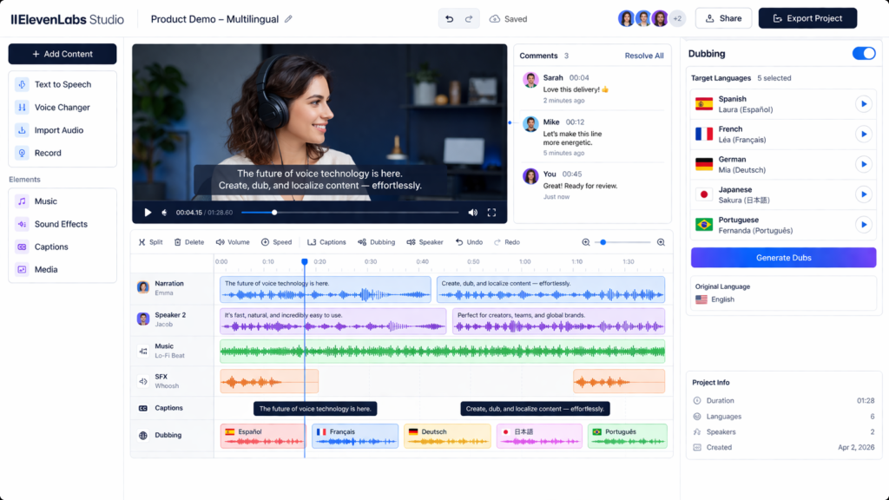Toggle Dubbing on or off

click(863, 53)
